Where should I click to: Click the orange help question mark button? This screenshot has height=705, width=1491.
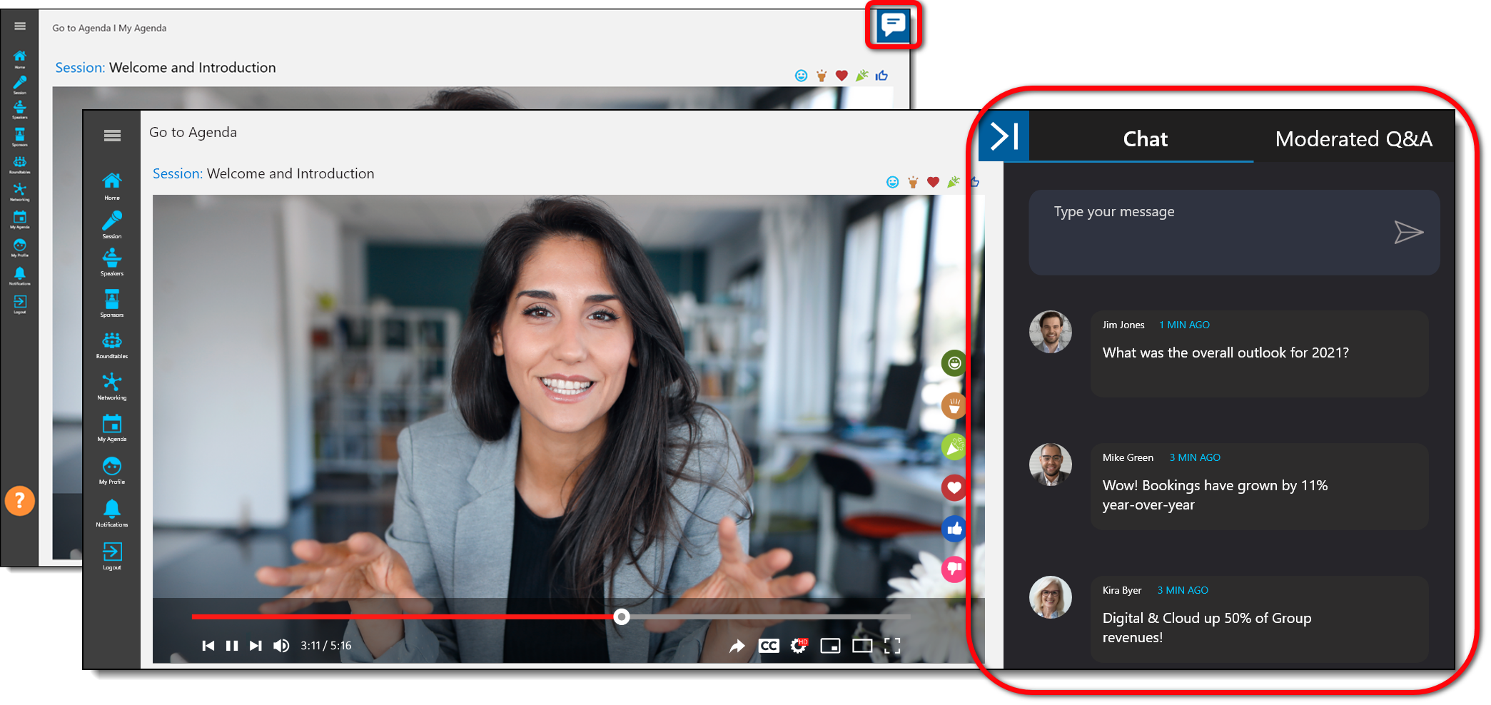tap(20, 500)
